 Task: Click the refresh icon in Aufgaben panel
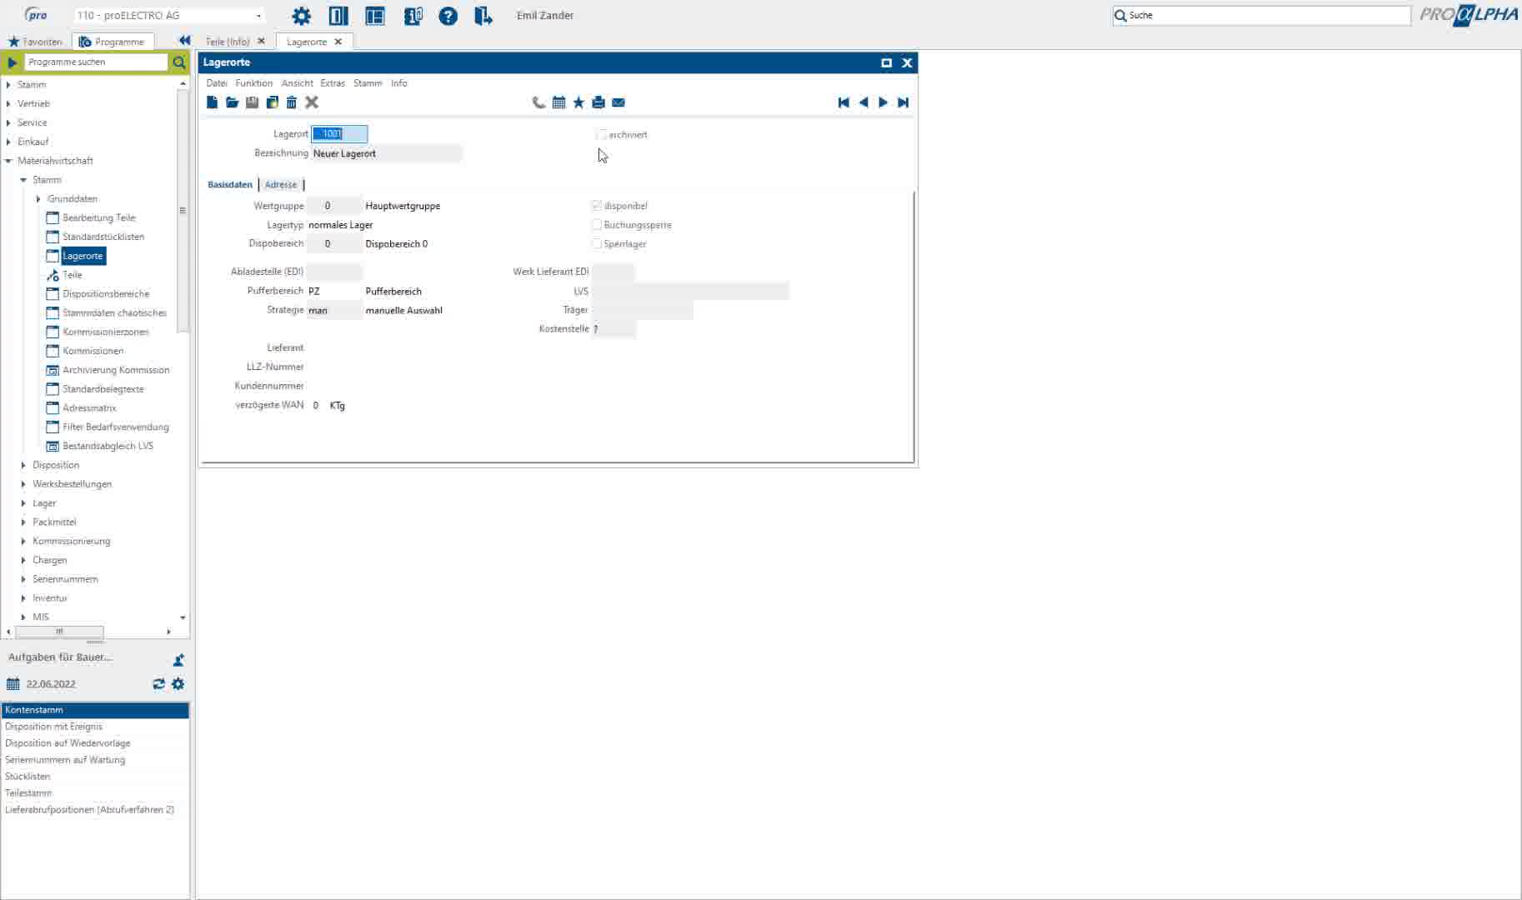[x=158, y=684]
